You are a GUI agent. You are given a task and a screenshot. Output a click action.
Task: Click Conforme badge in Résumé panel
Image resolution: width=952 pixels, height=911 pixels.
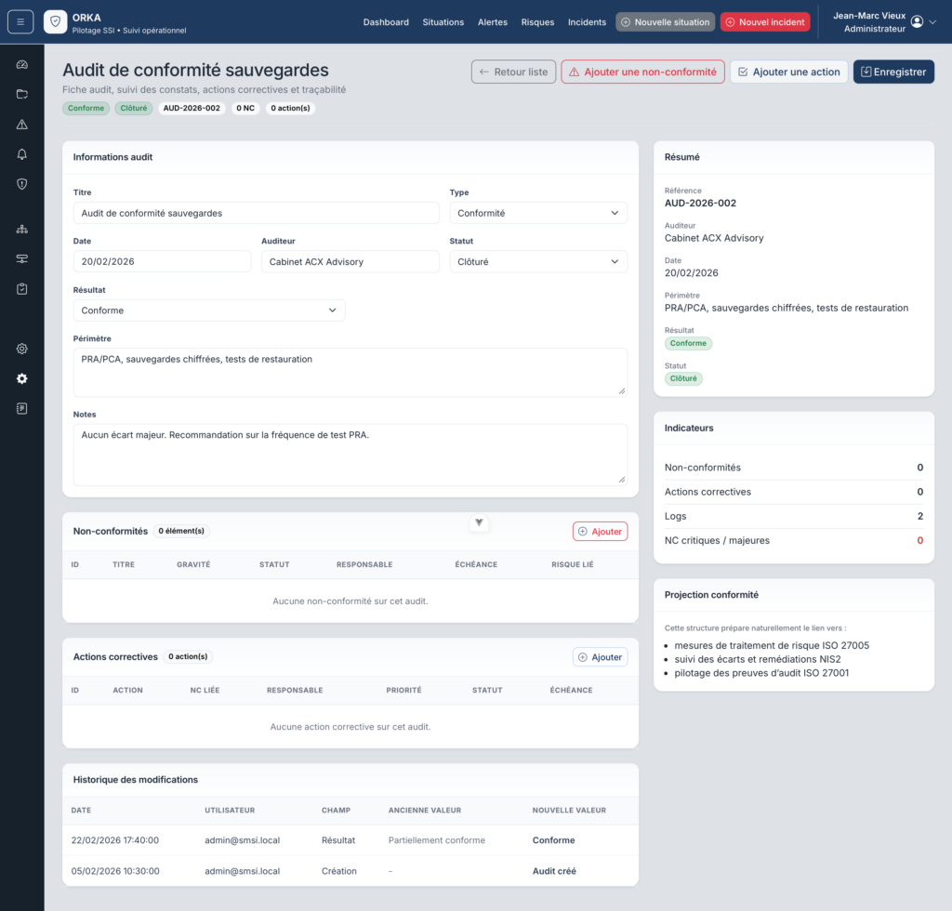tap(688, 343)
